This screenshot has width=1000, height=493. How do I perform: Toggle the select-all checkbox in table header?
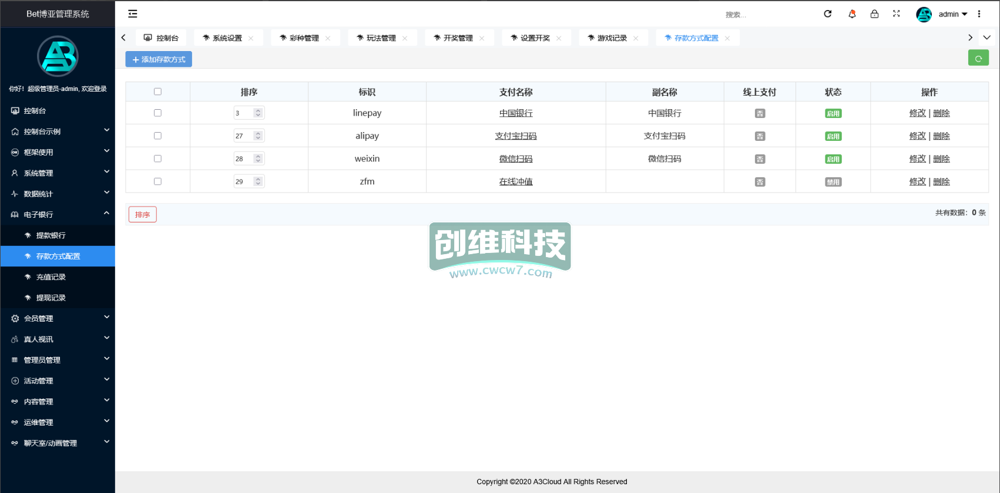point(157,92)
